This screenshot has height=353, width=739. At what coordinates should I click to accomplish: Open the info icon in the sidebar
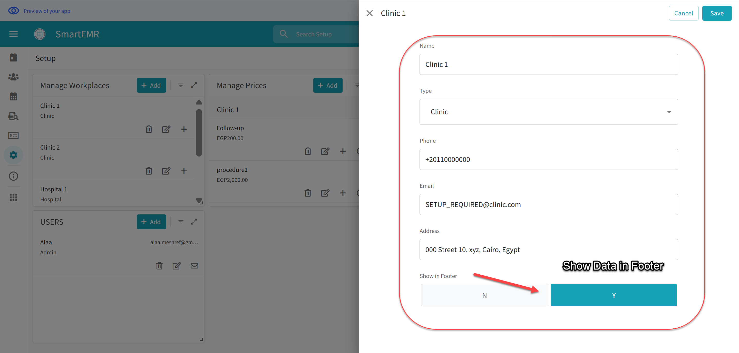[x=14, y=176]
